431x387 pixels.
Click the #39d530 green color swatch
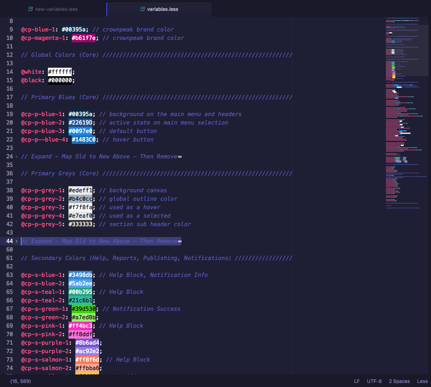coord(83,309)
